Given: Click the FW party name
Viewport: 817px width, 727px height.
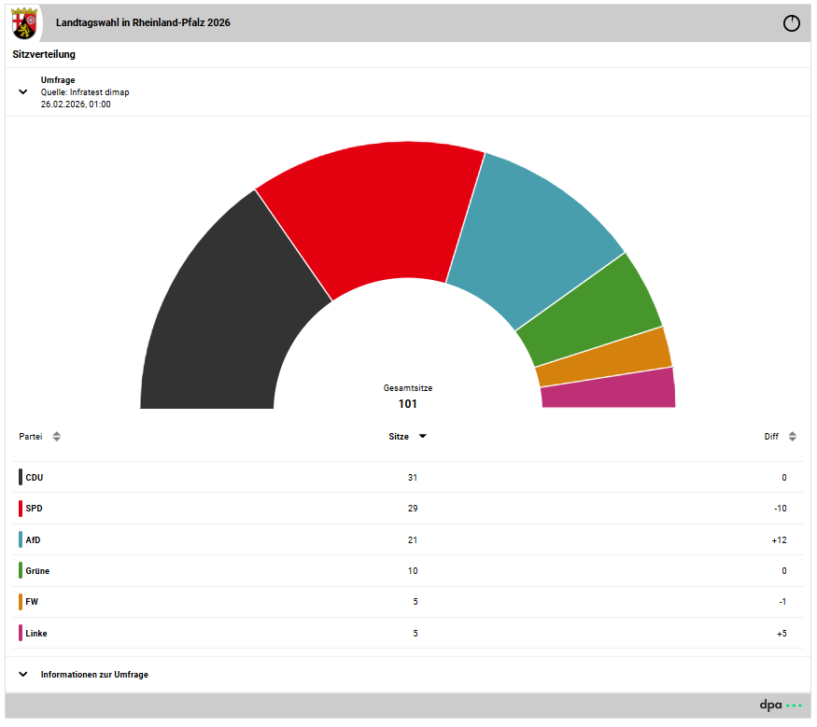Looking at the screenshot, I should pos(32,602).
